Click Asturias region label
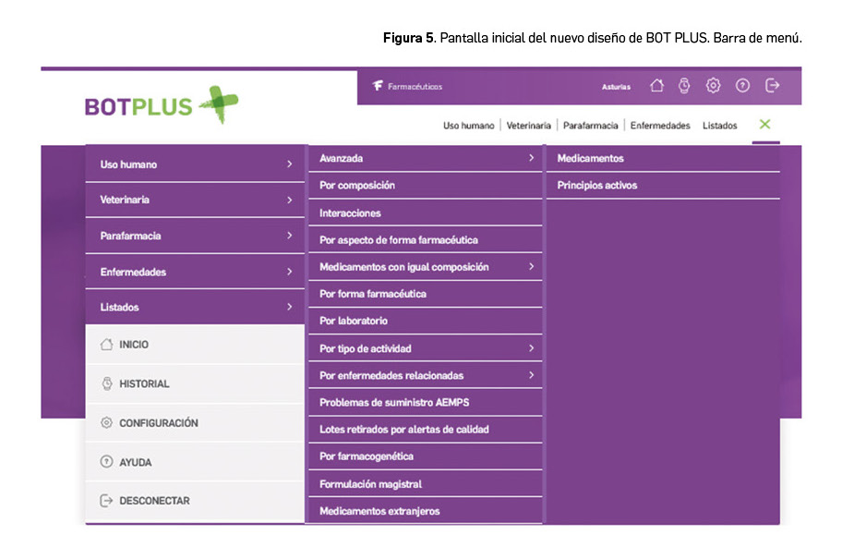Viewport: 842px width, 559px height. [x=616, y=87]
